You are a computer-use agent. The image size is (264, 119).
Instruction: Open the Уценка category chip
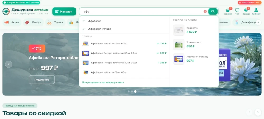click(55, 22)
